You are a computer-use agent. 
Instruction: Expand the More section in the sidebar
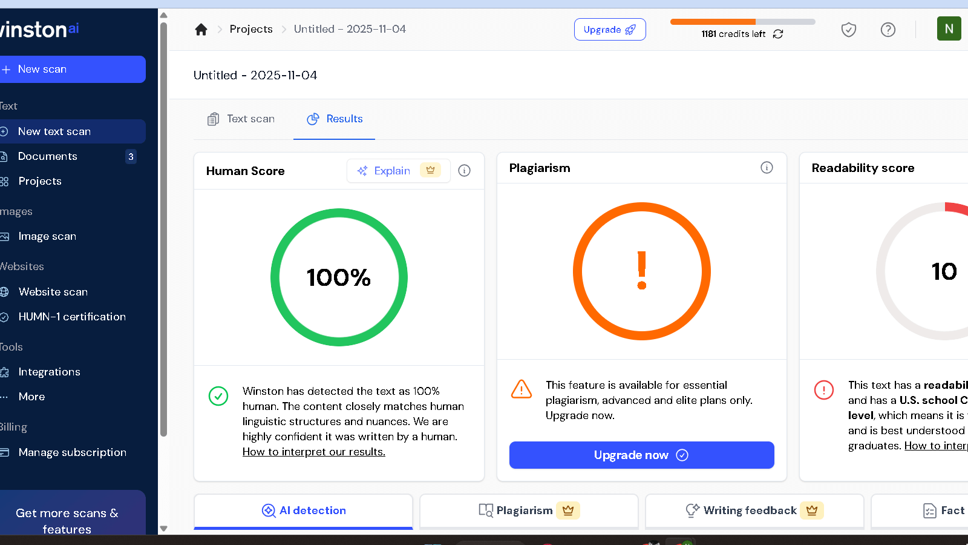click(31, 397)
